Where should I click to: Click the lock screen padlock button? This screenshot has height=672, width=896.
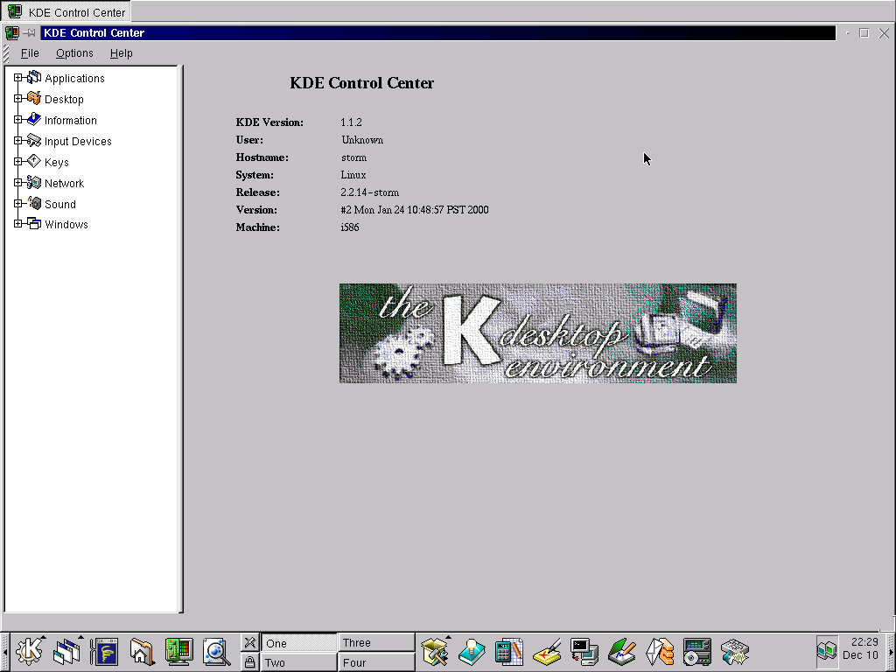(x=249, y=662)
